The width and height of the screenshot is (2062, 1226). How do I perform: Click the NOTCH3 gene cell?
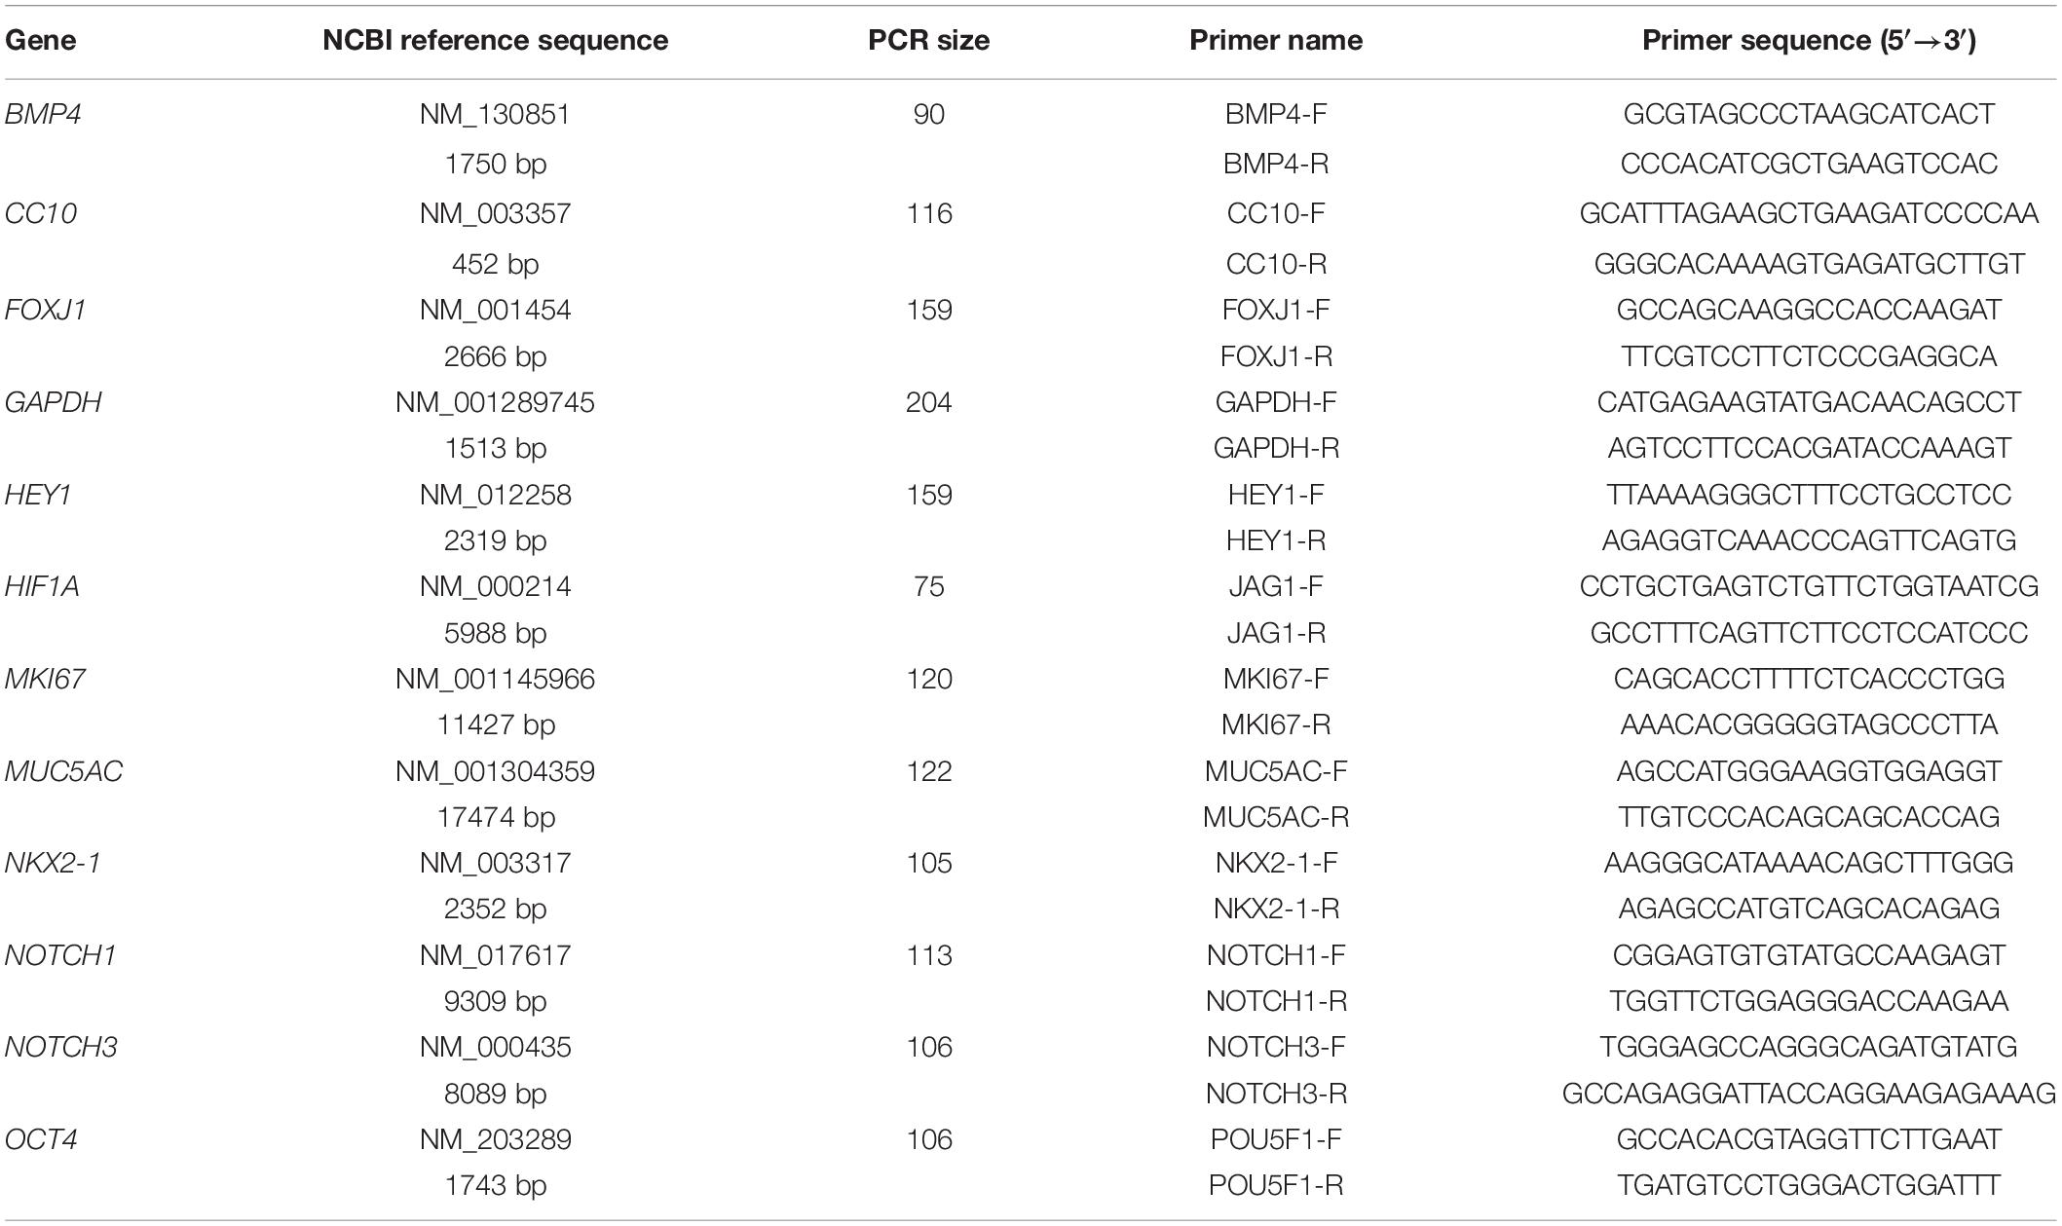(x=60, y=1047)
